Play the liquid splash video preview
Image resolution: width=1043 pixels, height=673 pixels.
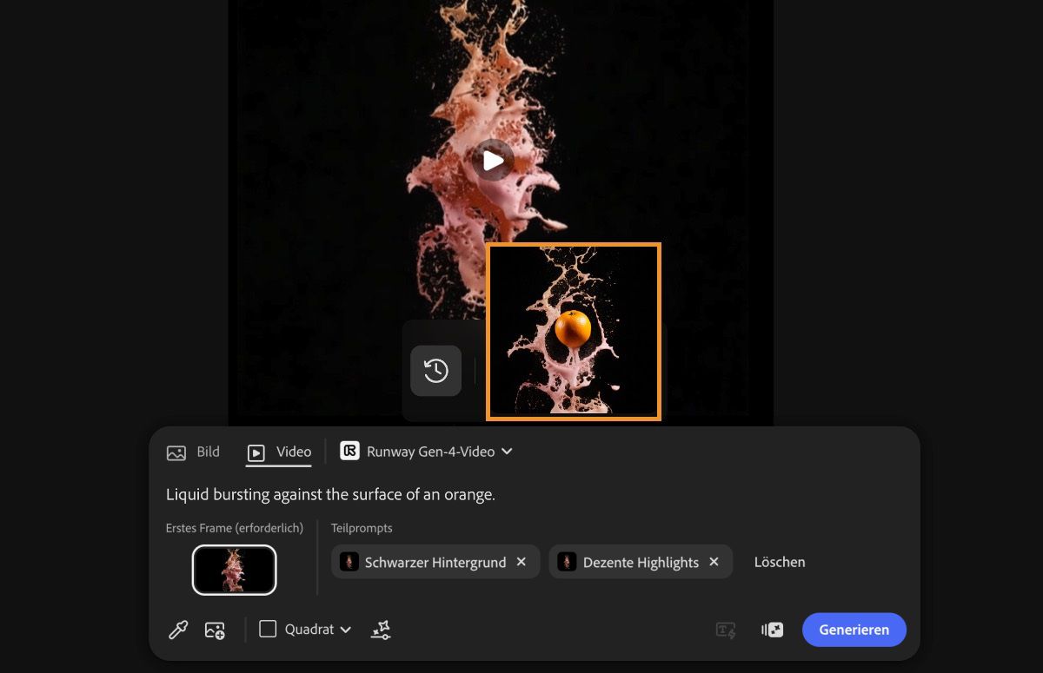tap(493, 160)
